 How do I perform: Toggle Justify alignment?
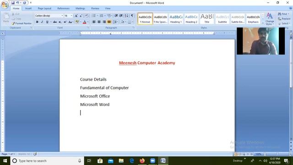109,22
